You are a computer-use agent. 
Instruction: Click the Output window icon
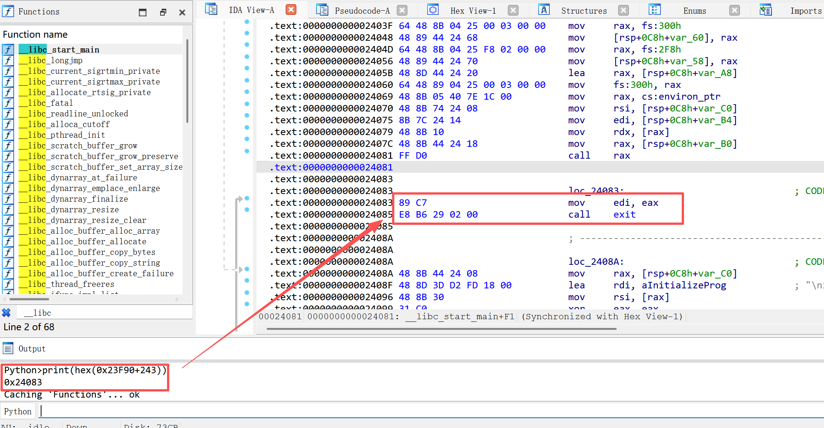point(8,348)
